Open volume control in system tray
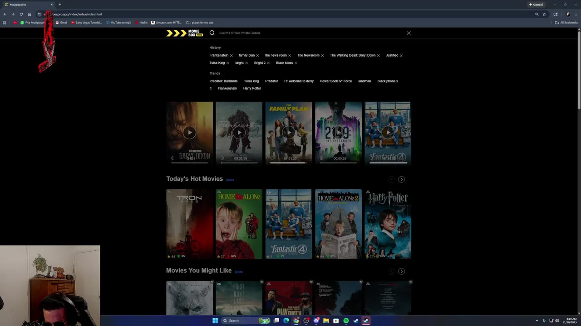581x326 pixels. point(557,321)
